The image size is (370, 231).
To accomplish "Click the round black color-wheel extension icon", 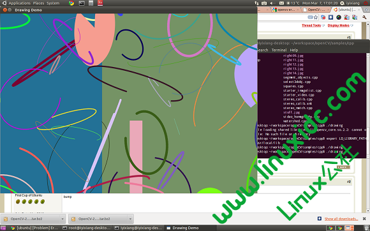I will [x=339, y=17].
